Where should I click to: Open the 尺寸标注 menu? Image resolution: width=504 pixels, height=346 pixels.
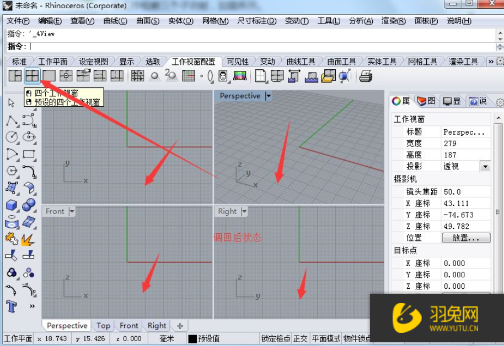coord(257,21)
